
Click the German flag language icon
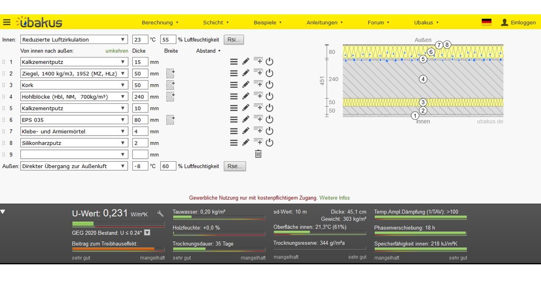coord(486,22)
